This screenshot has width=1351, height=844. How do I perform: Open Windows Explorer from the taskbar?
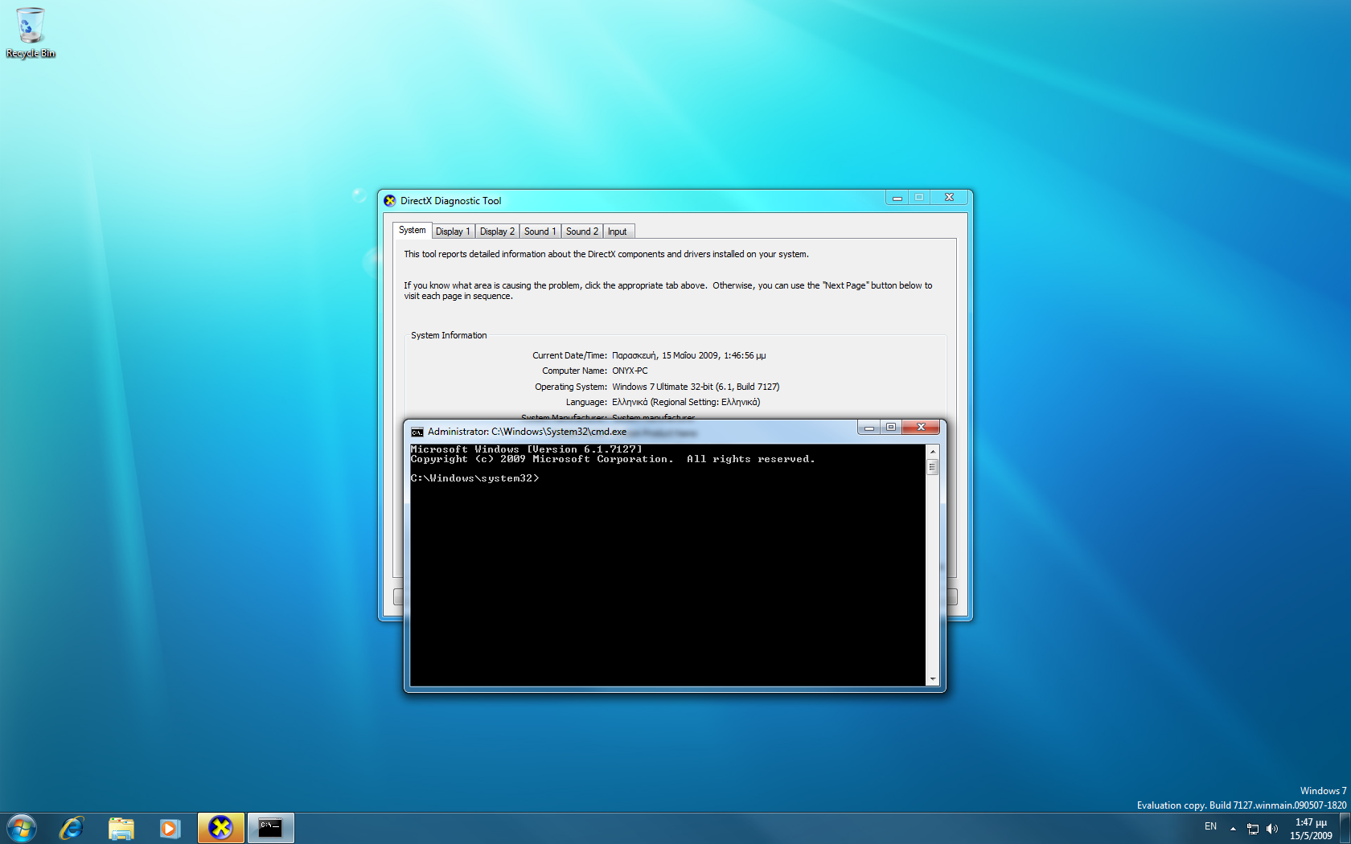[121, 828]
